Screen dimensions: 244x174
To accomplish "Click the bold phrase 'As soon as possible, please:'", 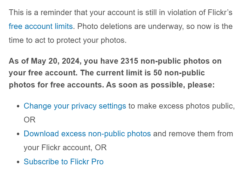I will click(160, 85).
